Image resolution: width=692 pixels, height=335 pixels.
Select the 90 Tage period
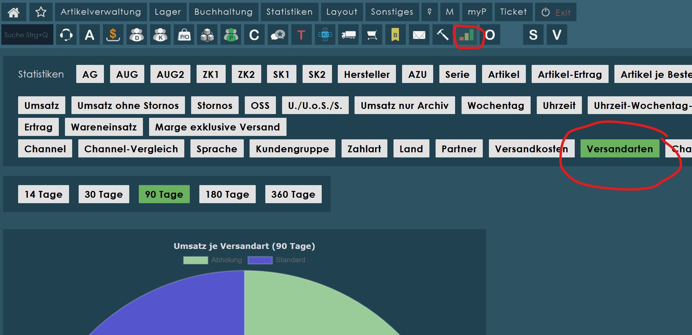164,194
